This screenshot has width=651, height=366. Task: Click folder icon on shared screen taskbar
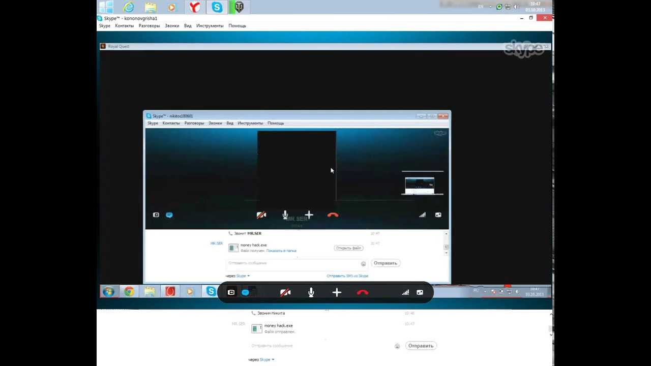coord(150,292)
